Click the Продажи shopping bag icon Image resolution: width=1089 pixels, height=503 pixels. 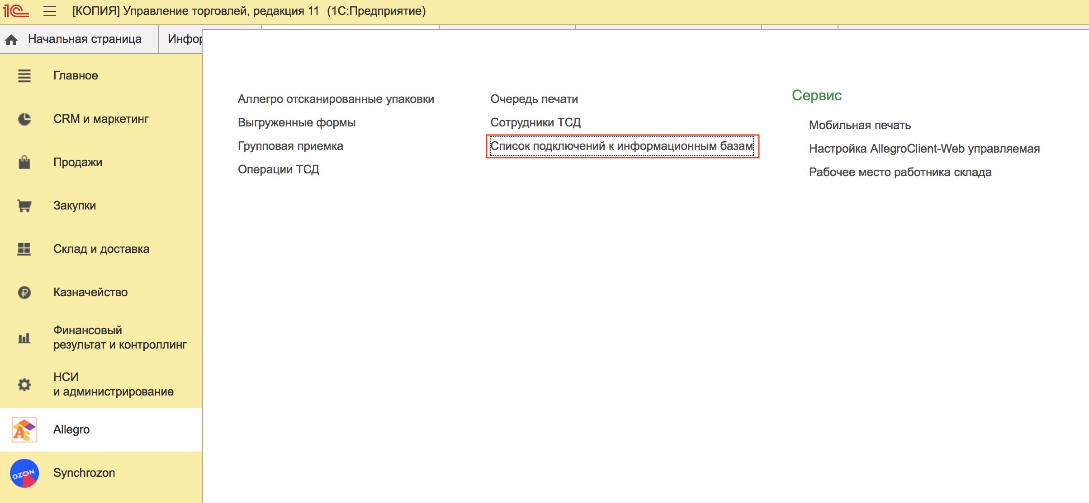click(24, 162)
